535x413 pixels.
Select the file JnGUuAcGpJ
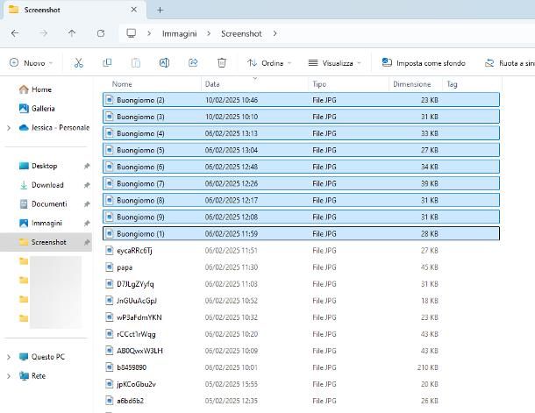[x=301, y=301]
